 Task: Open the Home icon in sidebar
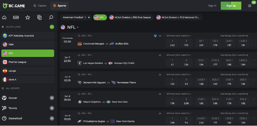coord(4,17)
